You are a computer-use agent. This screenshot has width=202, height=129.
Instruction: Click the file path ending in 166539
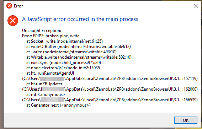click(110, 100)
